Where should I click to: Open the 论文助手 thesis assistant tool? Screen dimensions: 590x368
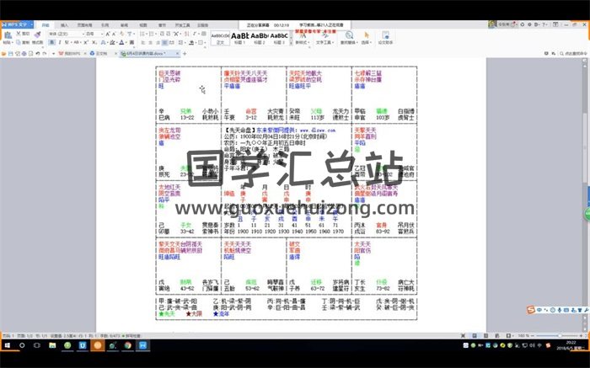pos(385,38)
